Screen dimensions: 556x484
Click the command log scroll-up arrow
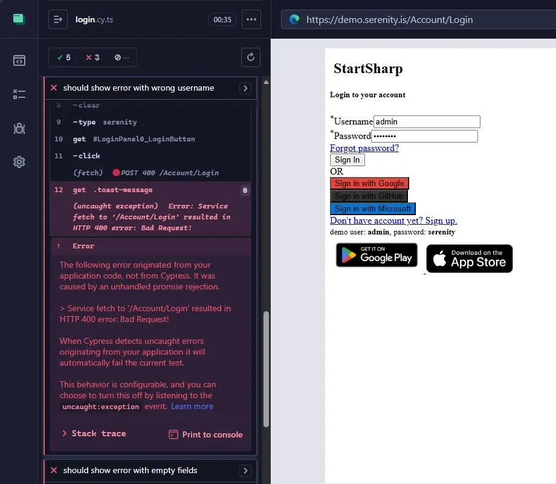click(x=266, y=82)
